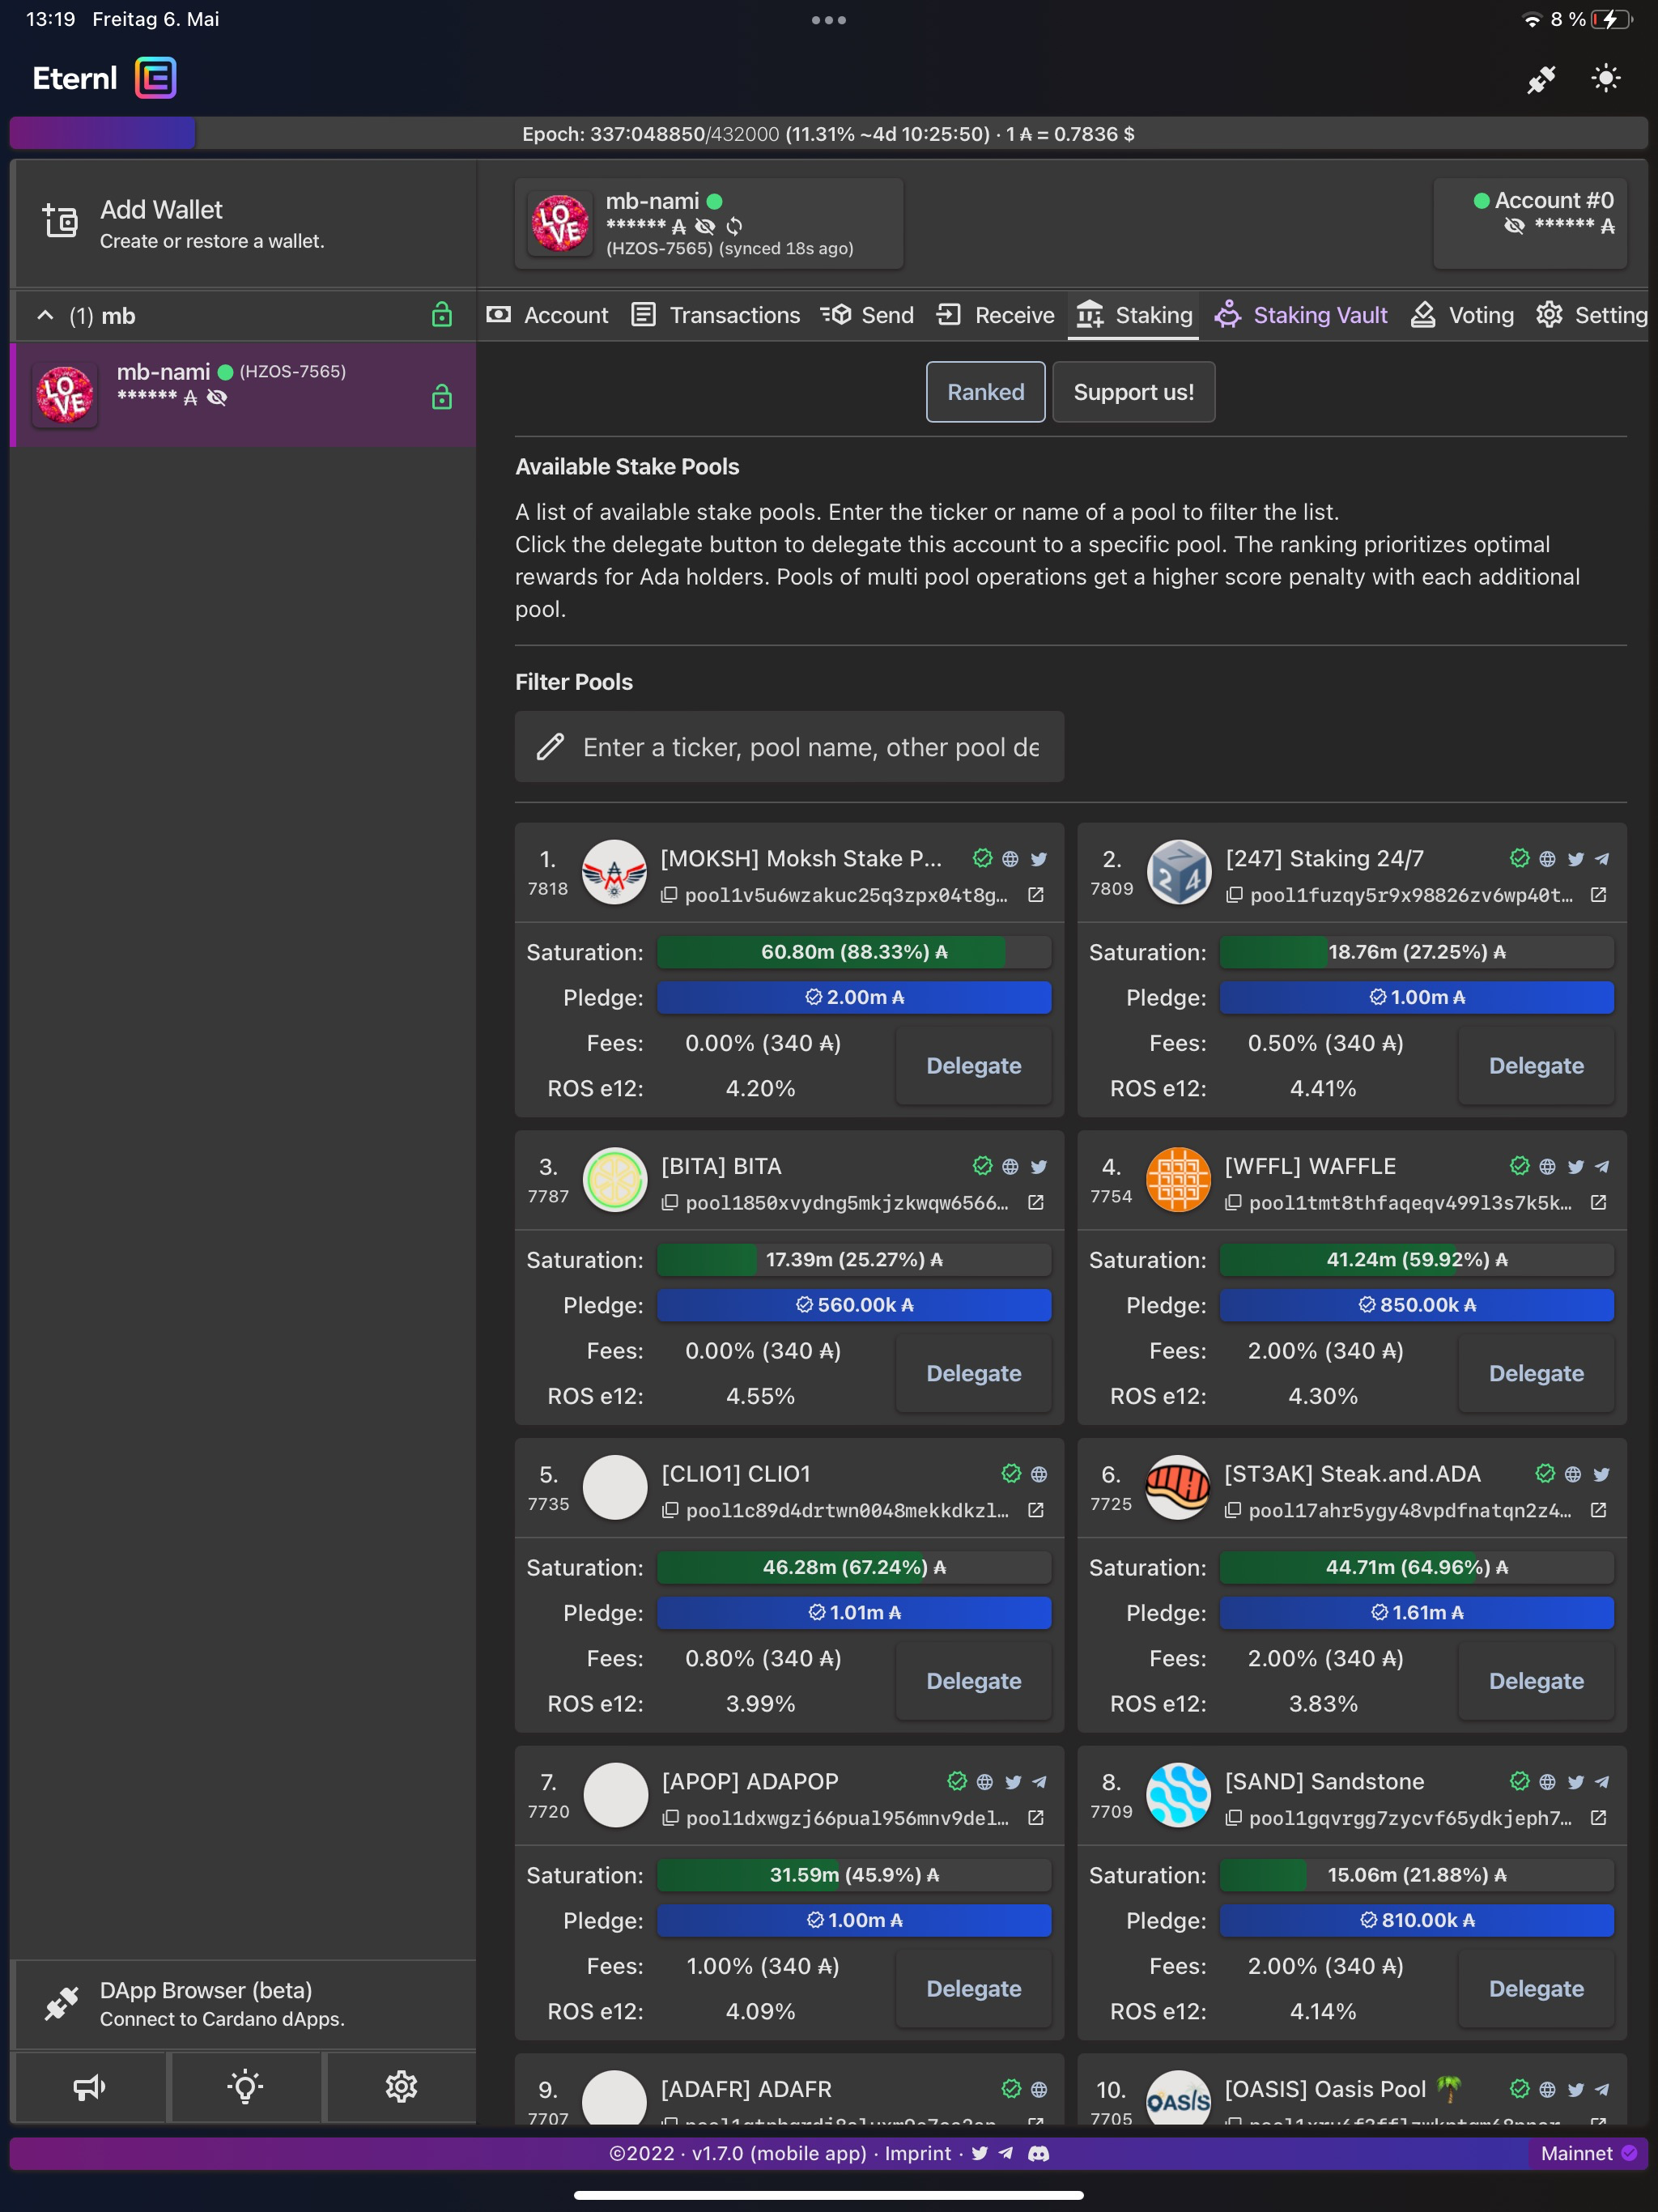Click the epoch progress bar
Image resolution: width=1658 pixels, height=2212 pixels.
pos(828,134)
